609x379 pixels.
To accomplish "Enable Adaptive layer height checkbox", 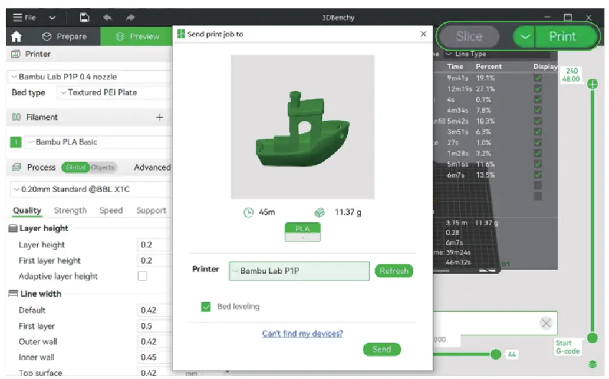I will [x=143, y=277].
